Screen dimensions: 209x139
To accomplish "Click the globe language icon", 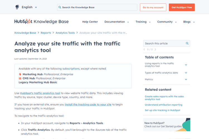I will (17, 7).
